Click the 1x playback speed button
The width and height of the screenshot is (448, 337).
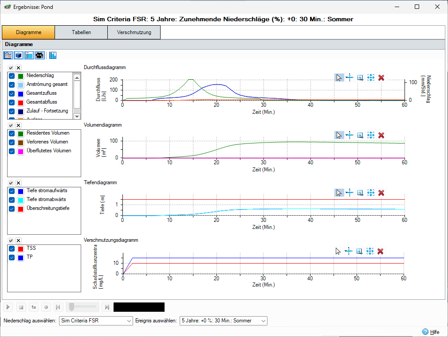(34, 307)
